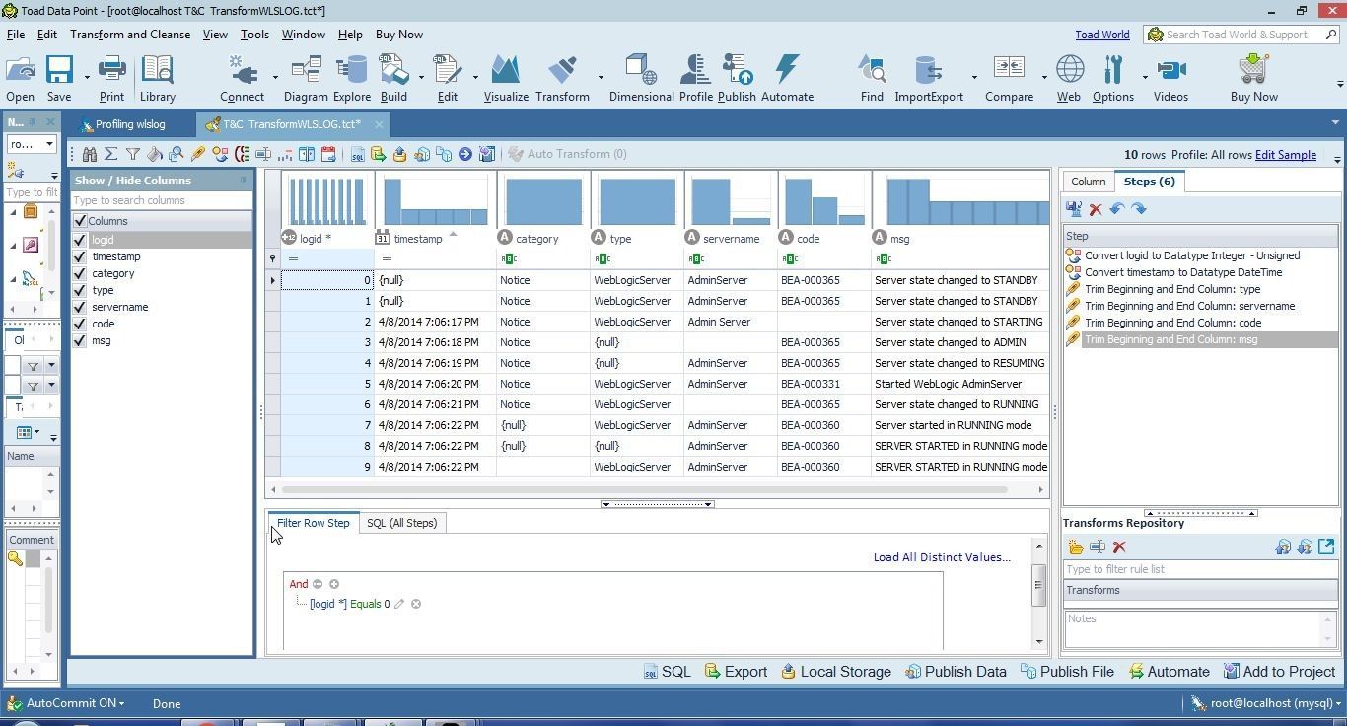The width and height of the screenshot is (1347, 726).
Task: Switch to the Column tab
Action: (x=1088, y=181)
